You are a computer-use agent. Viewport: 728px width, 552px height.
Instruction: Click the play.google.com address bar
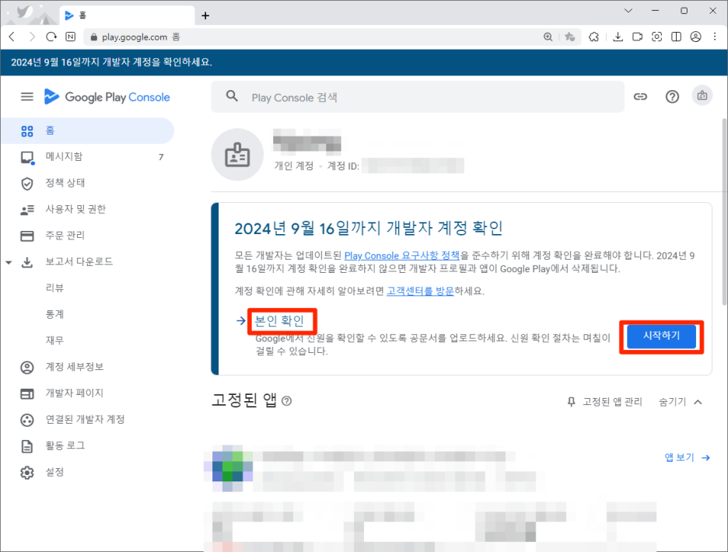[311, 37]
